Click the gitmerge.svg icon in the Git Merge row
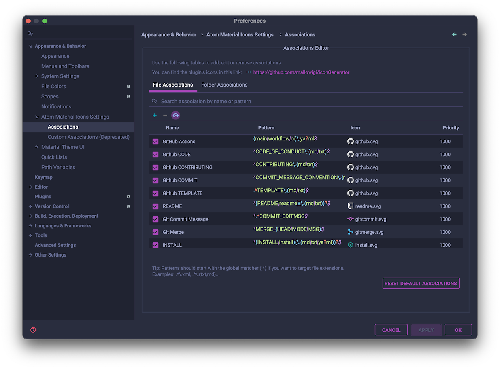500x369 pixels. point(350,232)
